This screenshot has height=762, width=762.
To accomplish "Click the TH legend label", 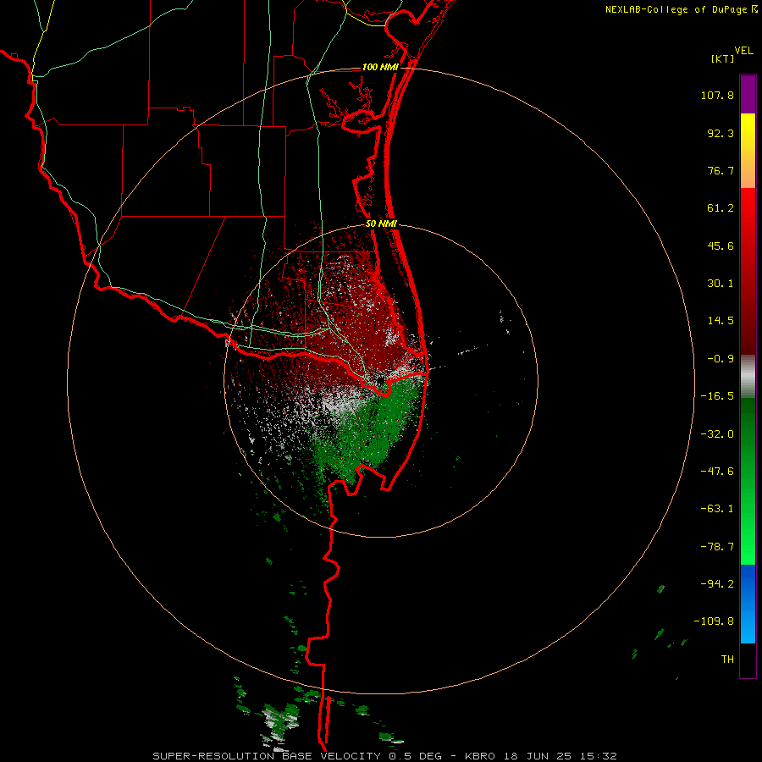I will [727, 660].
